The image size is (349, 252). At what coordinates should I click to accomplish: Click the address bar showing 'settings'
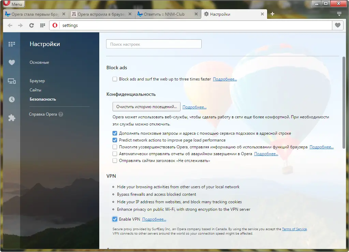[196, 25]
